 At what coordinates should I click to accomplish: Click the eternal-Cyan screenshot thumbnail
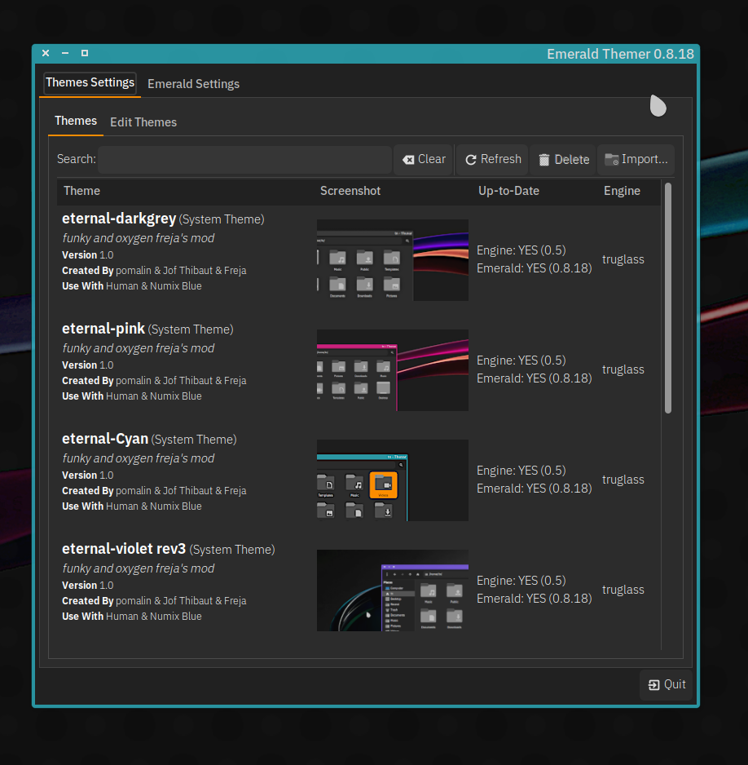tap(392, 480)
